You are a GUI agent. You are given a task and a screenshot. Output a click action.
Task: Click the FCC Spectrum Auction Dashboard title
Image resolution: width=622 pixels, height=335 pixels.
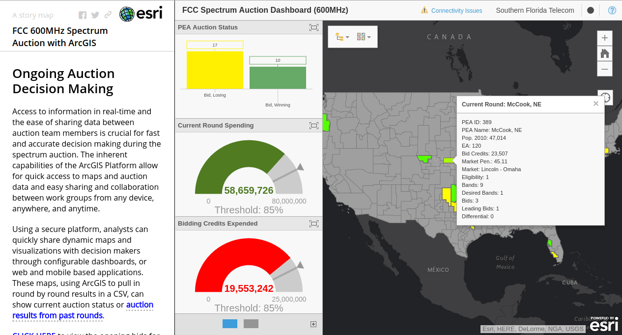coord(265,10)
